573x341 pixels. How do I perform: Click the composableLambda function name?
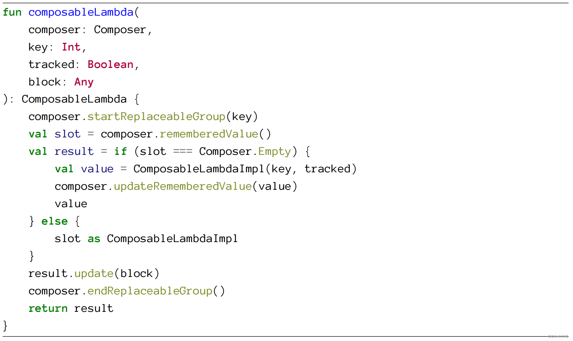[x=81, y=12]
